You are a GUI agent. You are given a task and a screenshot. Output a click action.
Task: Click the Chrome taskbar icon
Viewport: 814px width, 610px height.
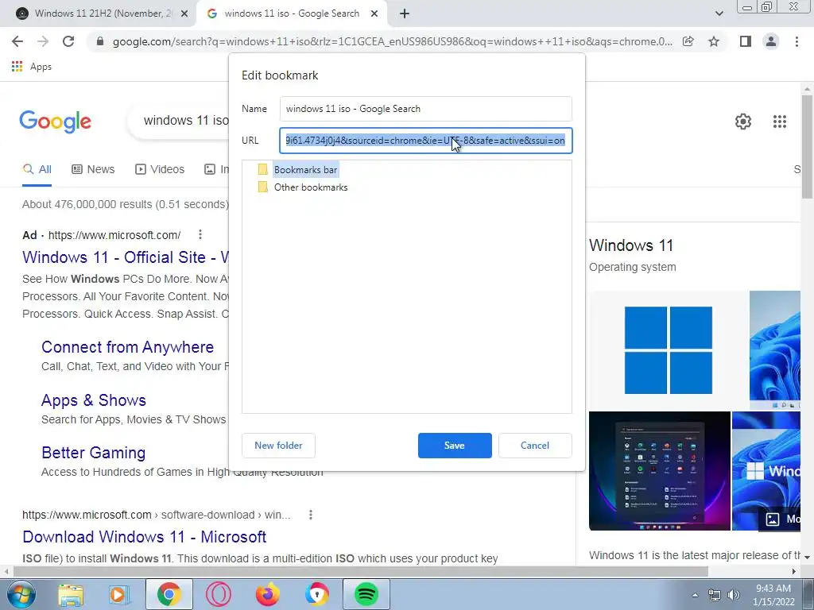click(x=169, y=594)
